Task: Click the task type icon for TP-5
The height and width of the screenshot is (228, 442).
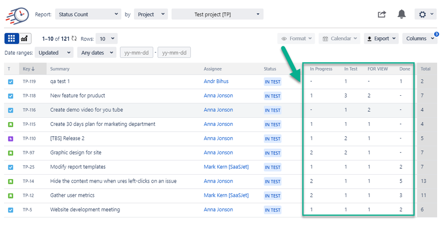Action: [11, 210]
